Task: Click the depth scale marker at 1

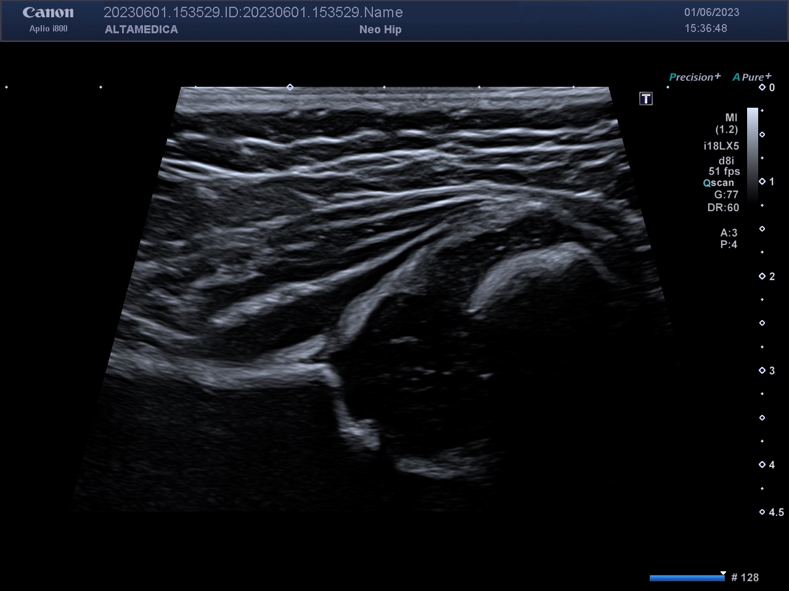Action: (767, 182)
